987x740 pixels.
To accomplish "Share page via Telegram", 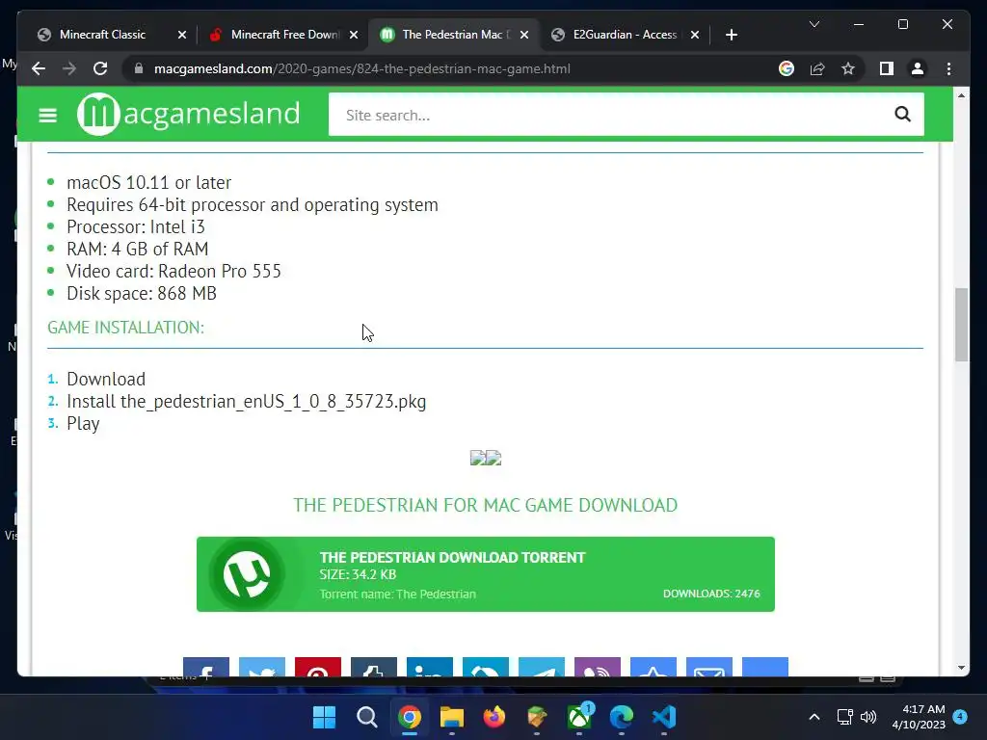I will click(x=542, y=667).
